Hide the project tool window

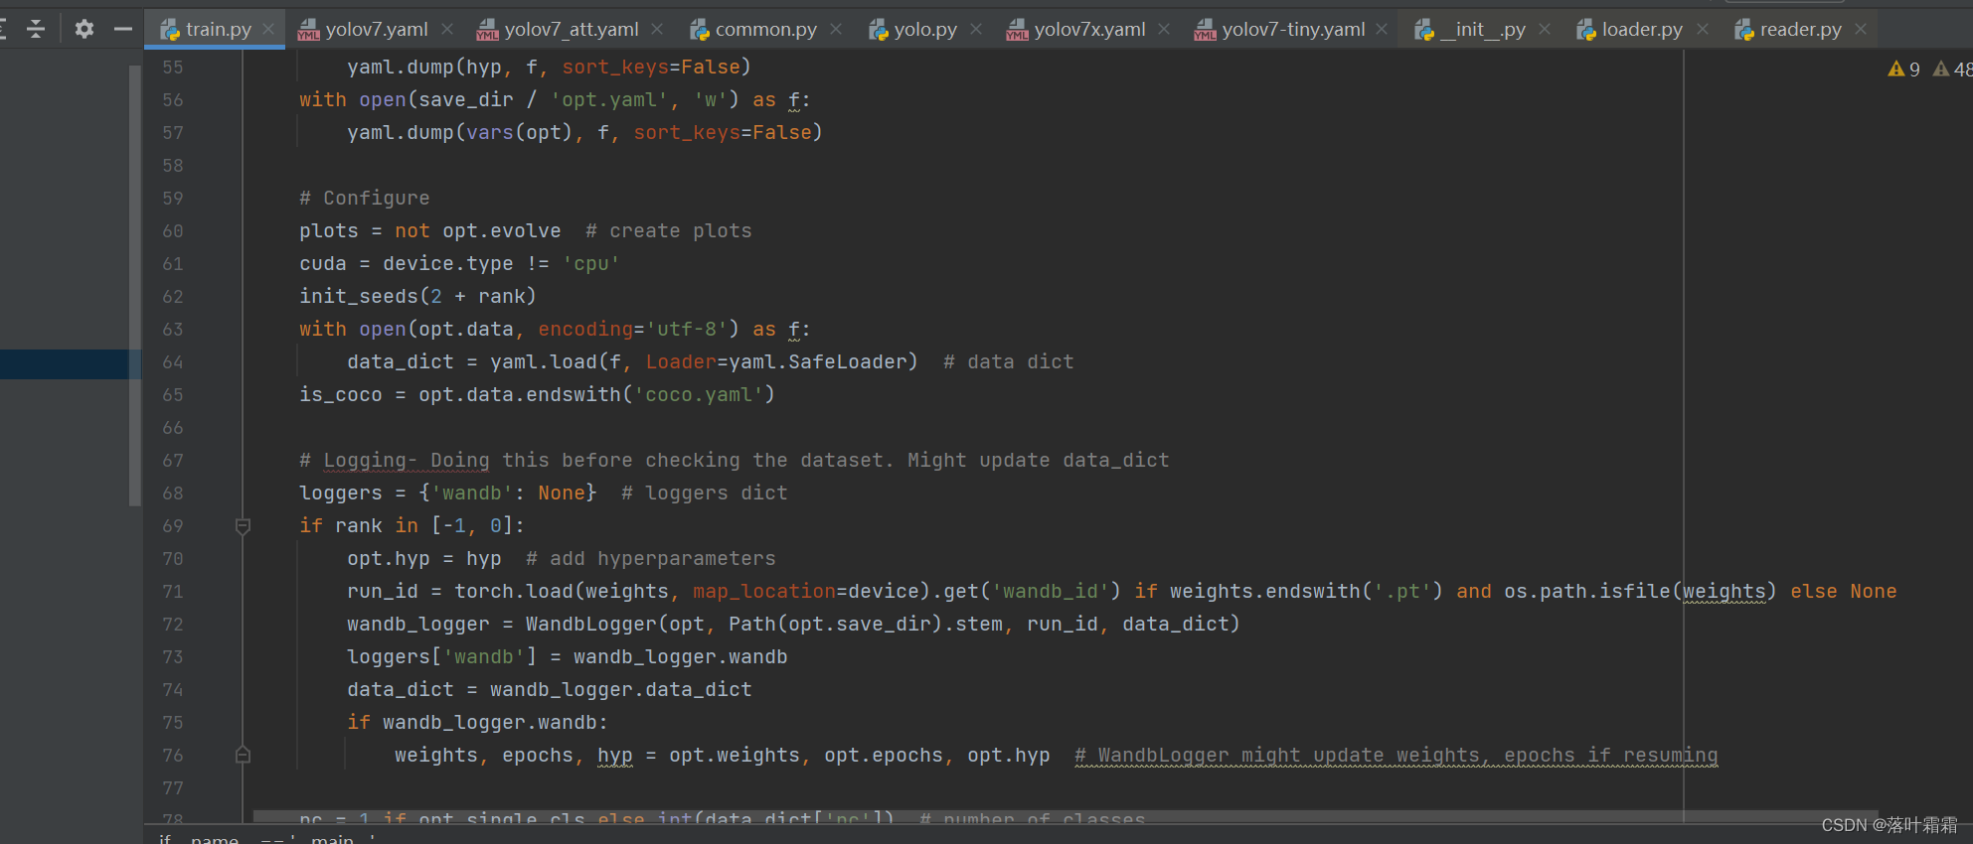click(x=123, y=29)
